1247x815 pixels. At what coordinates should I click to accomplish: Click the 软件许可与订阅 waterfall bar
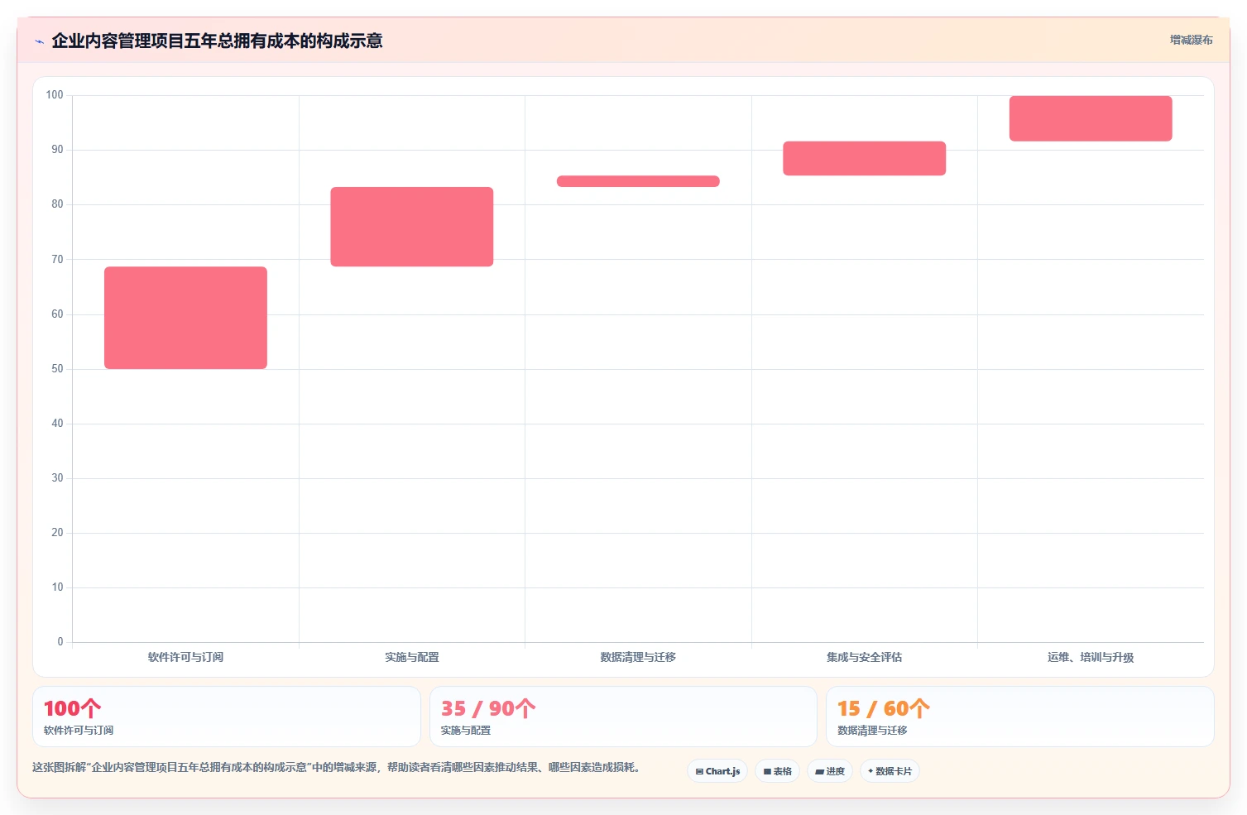click(x=185, y=318)
